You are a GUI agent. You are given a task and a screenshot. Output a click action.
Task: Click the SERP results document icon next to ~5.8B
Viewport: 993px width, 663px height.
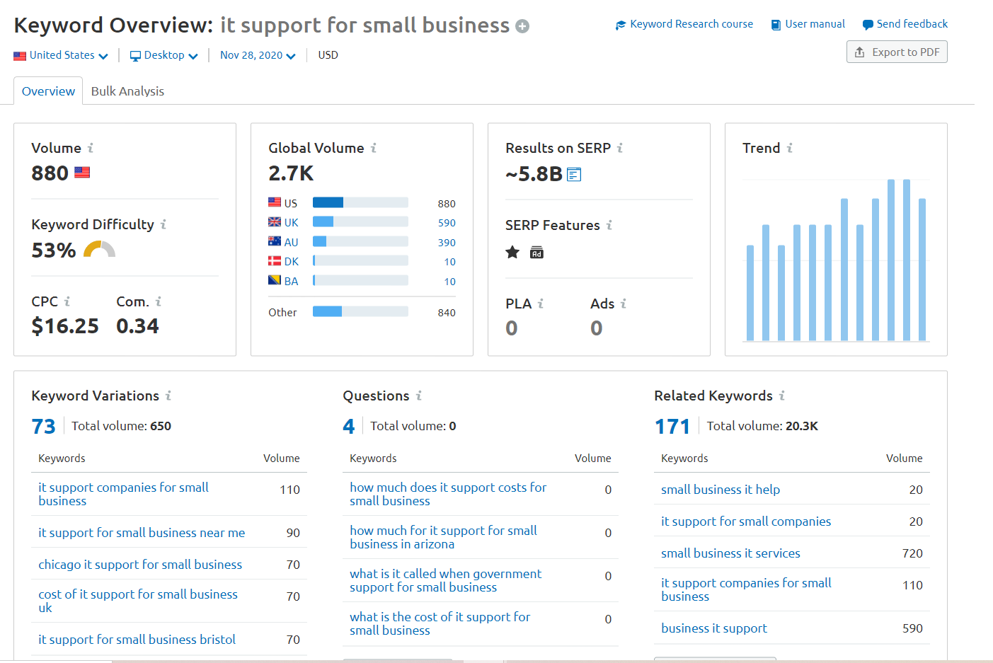pyautogui.click(x=573, y=174)
